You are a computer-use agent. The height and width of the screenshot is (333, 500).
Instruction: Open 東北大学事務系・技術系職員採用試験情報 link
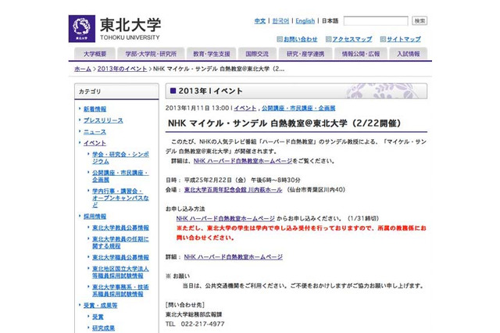point(120,291)
